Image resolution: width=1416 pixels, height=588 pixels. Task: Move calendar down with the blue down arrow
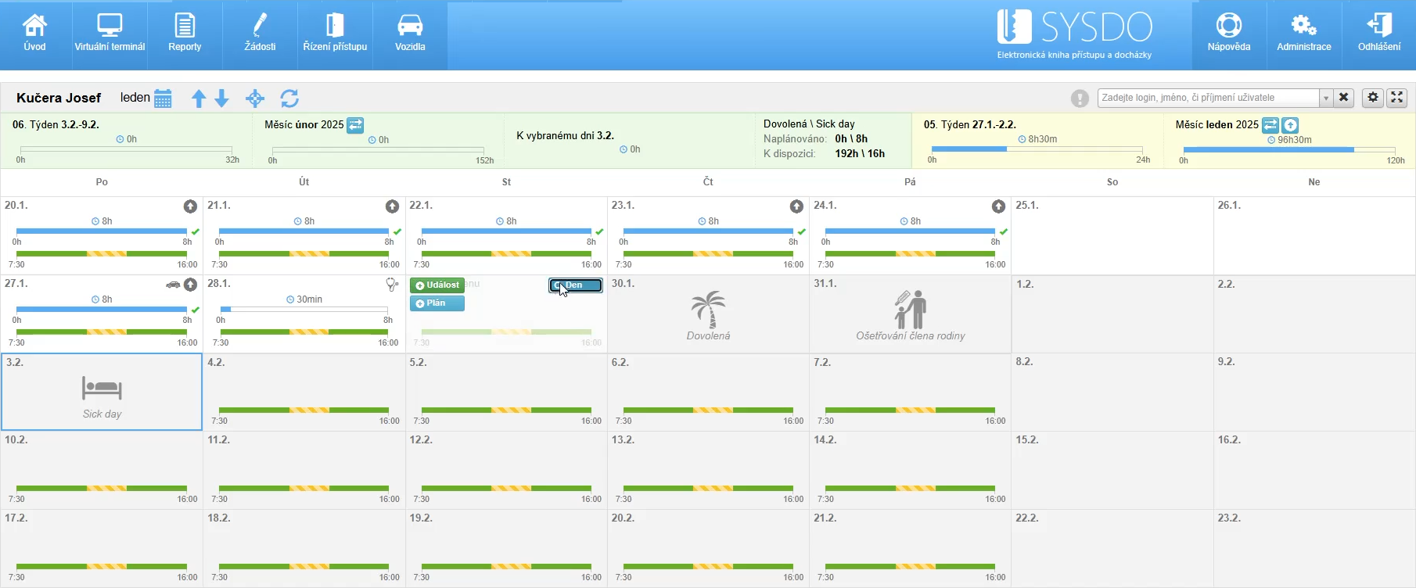[222, 99]
